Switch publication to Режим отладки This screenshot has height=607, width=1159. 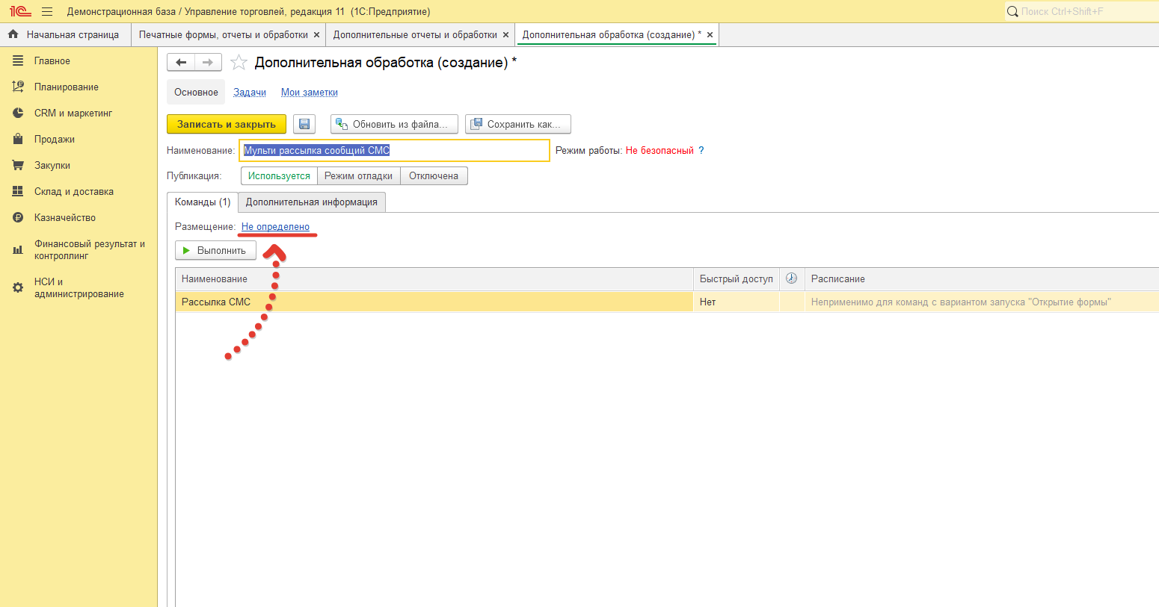358,176
